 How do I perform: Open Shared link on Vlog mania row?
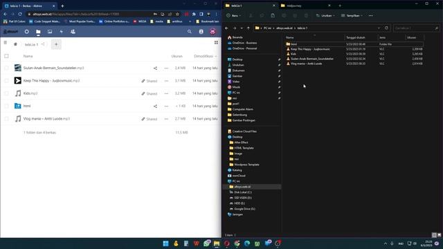coord(150,119)
